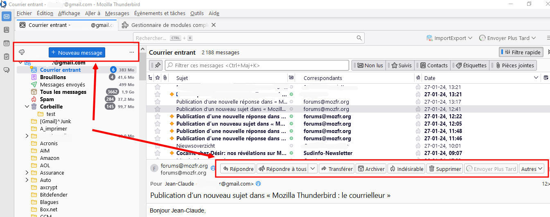Open the Chat space icon

6,70
